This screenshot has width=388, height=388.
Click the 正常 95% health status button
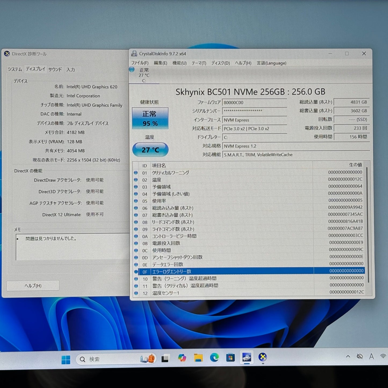[150, 118]
